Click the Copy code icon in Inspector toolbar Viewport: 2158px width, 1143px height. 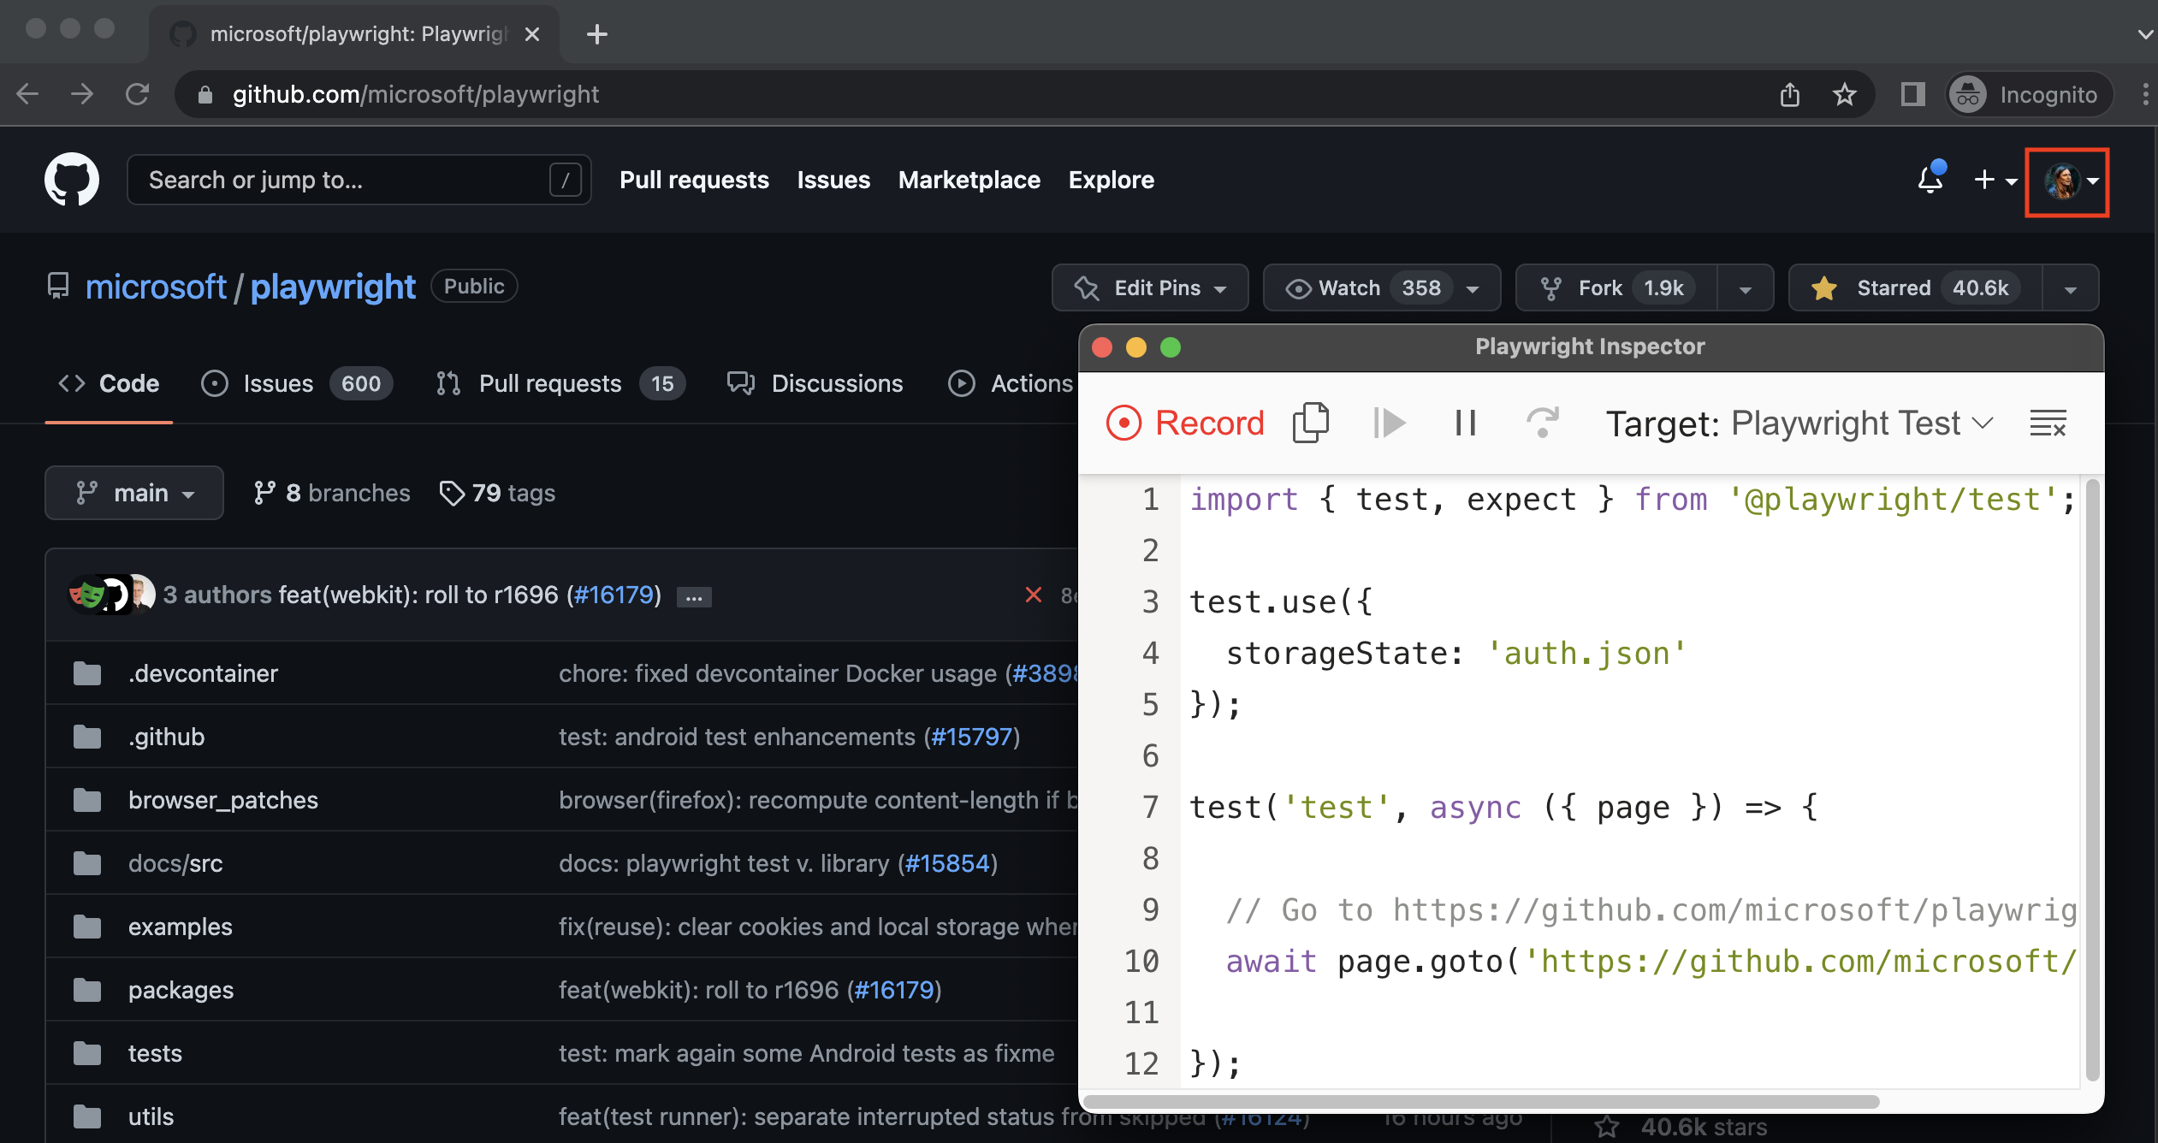(x=1310, y=421)
